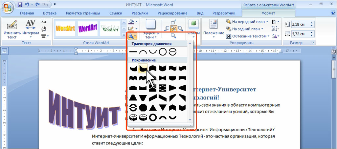This screenshot has height=149, width=337.
Task: Choose the arch-up path shape
Action: (x=143, y=52)
